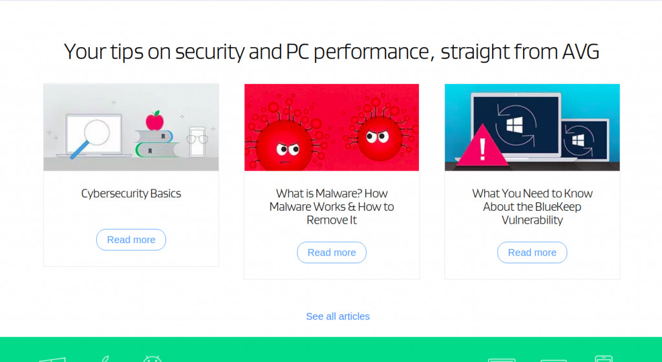Image resolution: width=662 pixels, height=362 pixels.
Task: Click the red apple on the book stack
Action: pyautogui.click(x=154, y=120)
